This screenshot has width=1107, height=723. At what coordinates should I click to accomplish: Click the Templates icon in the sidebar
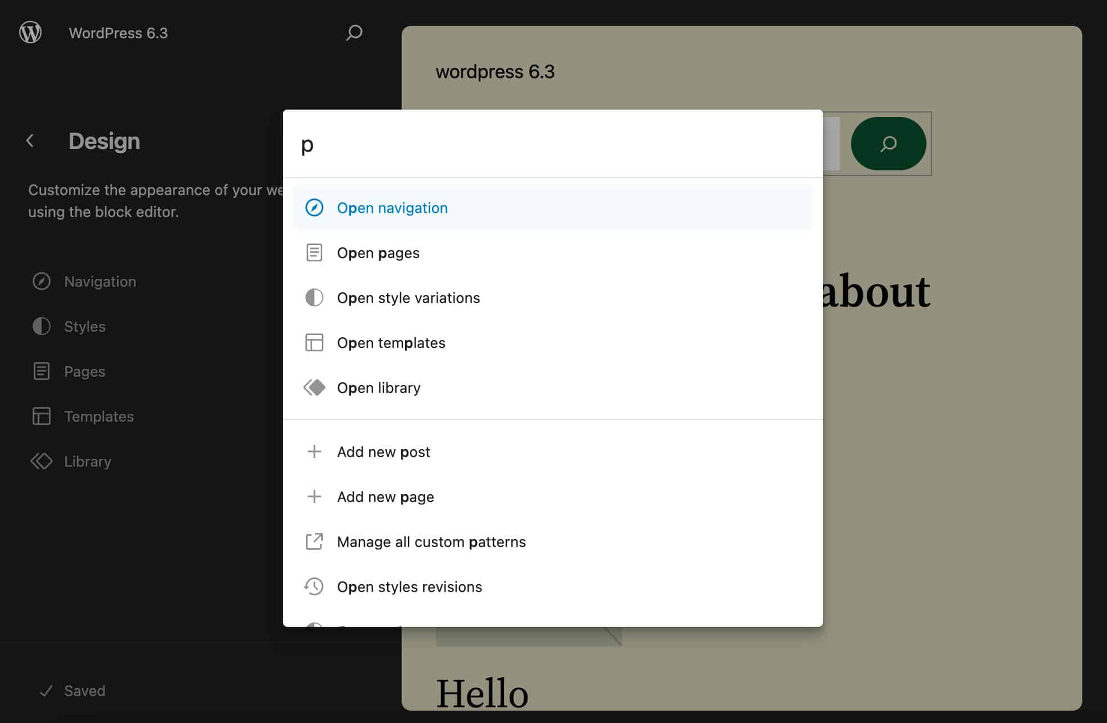(x=42, y=416)
